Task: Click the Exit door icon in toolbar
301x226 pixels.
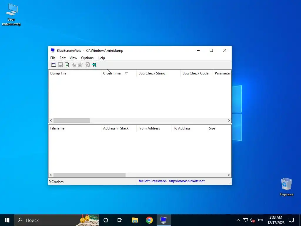Action: [94, 65]
